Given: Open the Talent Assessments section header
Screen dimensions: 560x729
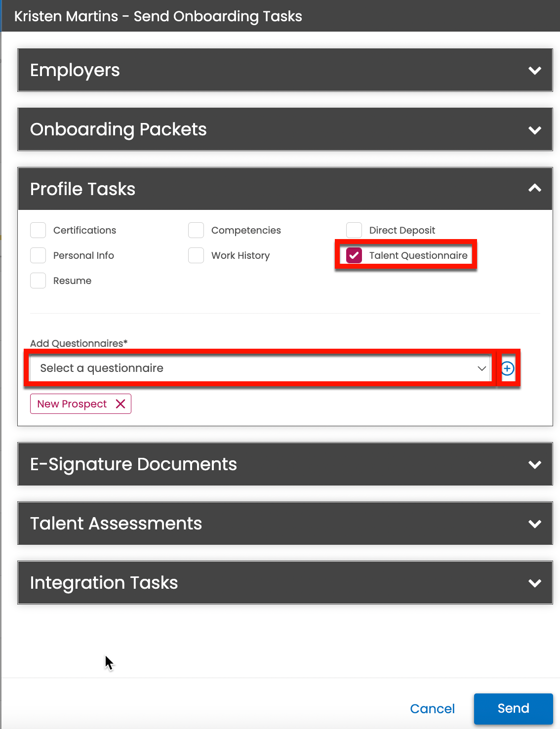Looking at the screenshot, I should [x=285, y=524].
